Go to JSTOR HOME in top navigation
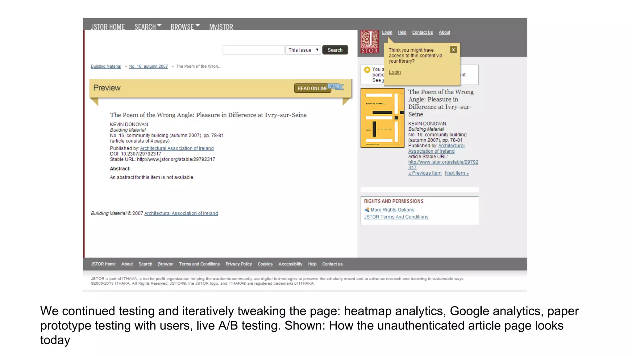632x356 pixels. pyautogui.click(x=108, y=27)
